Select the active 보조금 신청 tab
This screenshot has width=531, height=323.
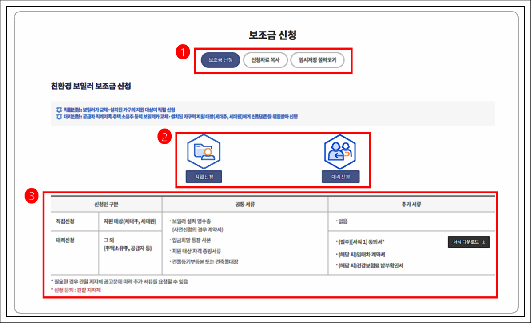click(220, 59)
